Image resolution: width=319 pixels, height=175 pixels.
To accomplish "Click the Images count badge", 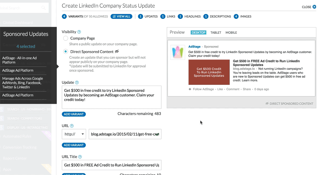I will [236, 16].
